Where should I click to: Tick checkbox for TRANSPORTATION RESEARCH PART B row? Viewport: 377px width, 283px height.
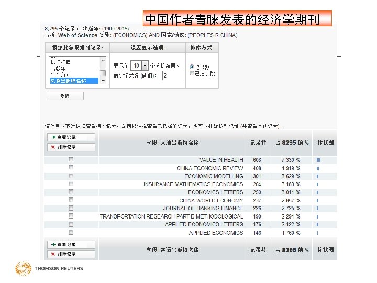click(71, 216)
